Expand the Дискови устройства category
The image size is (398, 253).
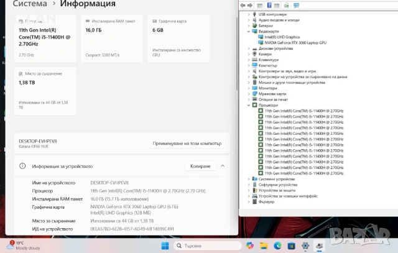coord(249,48)
